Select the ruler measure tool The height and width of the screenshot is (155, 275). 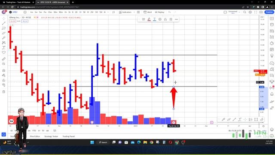pyautogui.click(x=4, y=59)
